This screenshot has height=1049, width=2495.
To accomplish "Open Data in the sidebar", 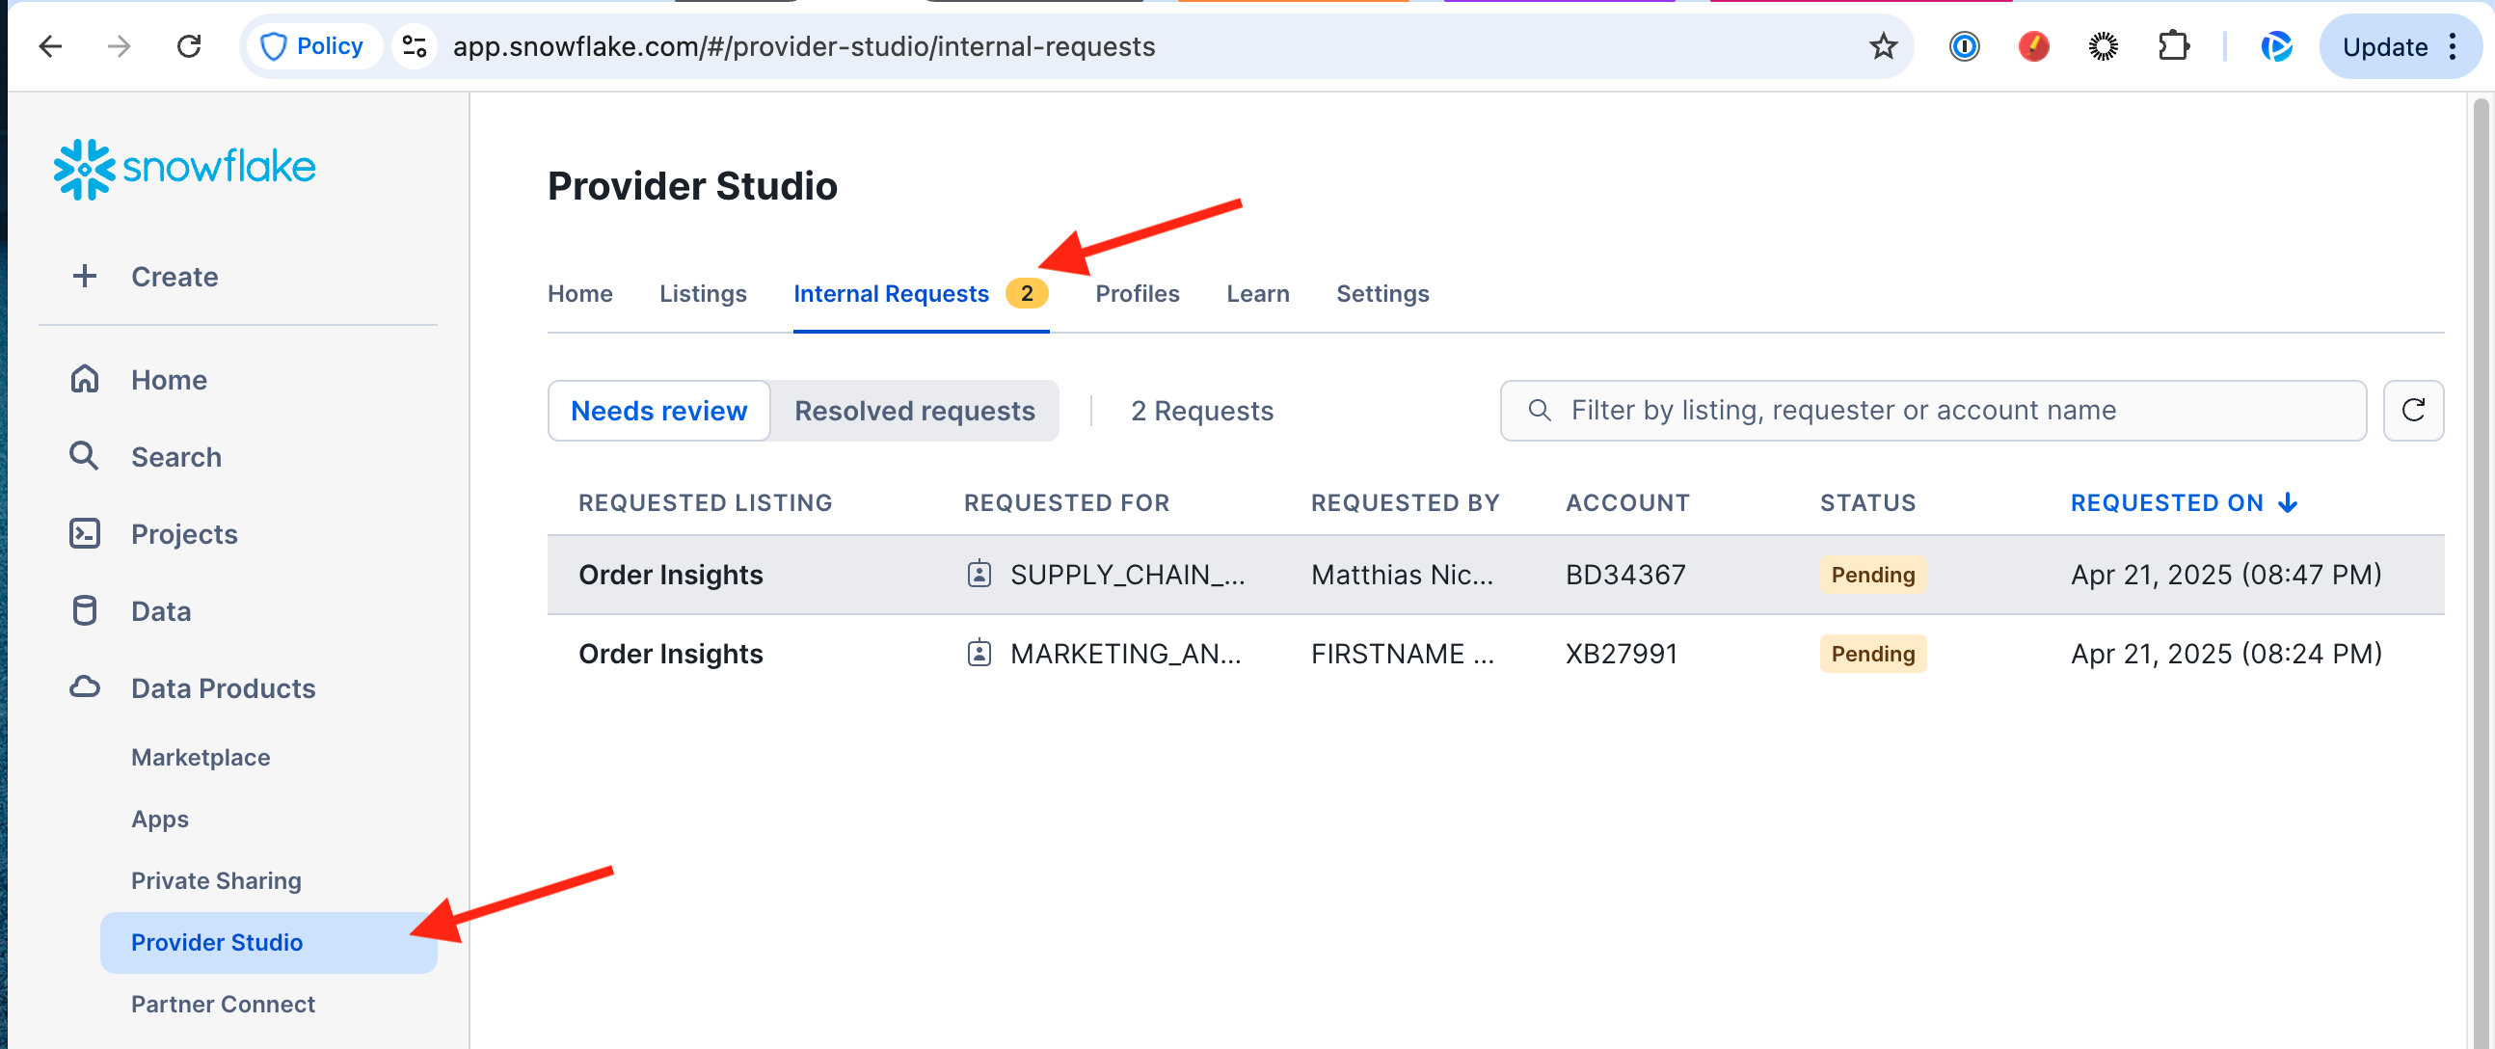I will pos(161,611).
